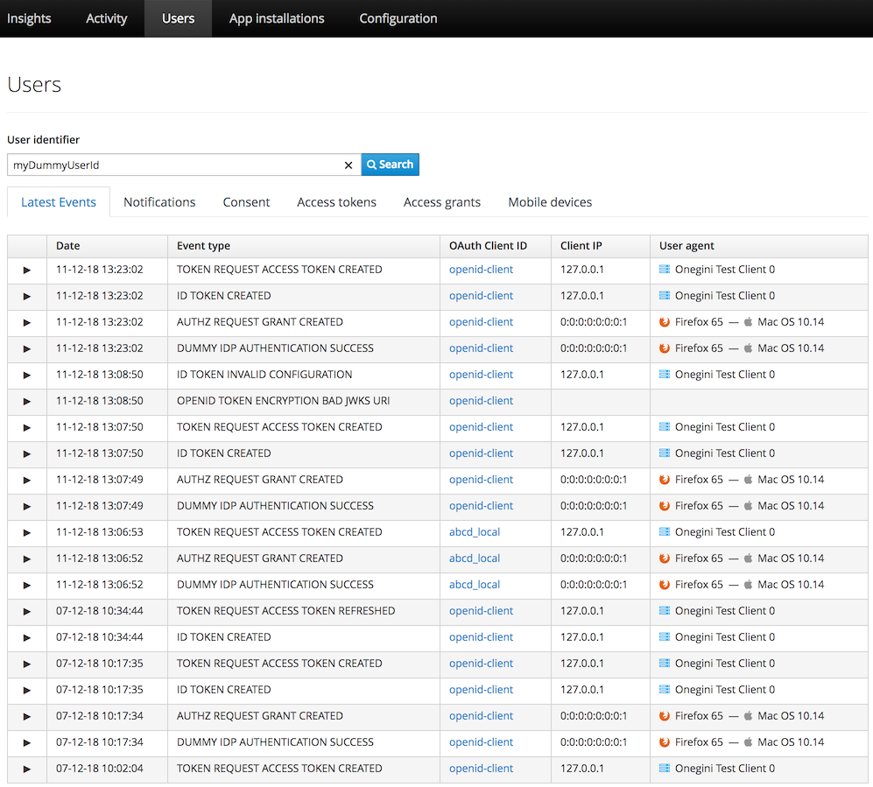
Task: Click Apple icon in 13:06:52 DUMMY IDP row
Action: (x=749, y=585)
